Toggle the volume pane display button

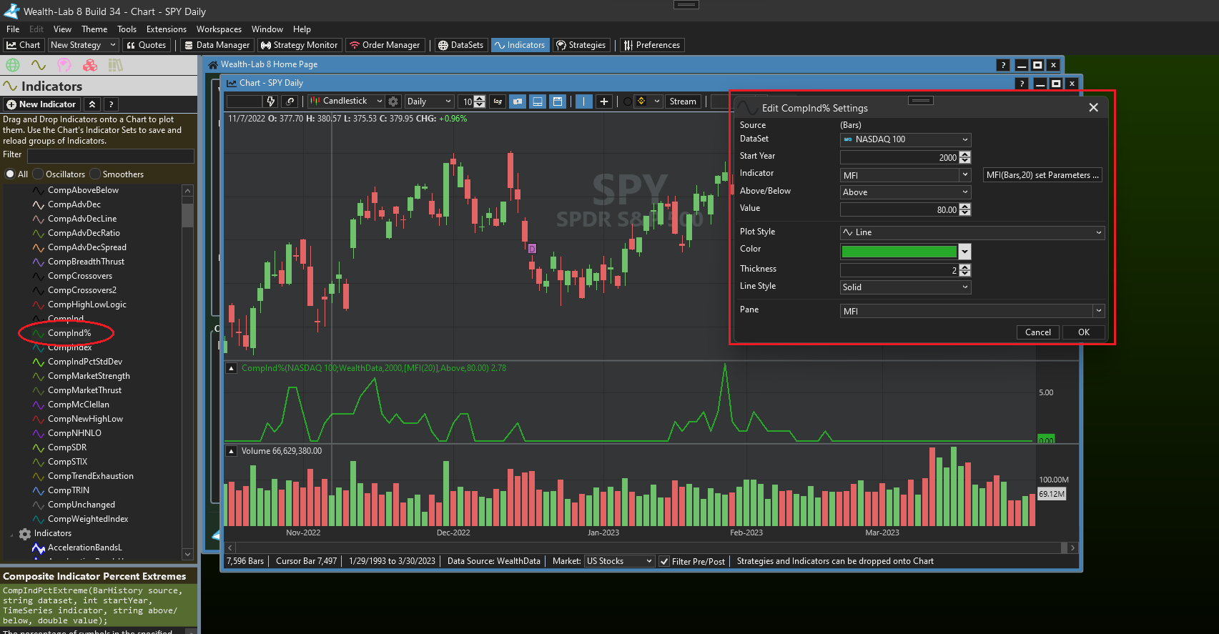pyautogui.click(x=538, y=101)
